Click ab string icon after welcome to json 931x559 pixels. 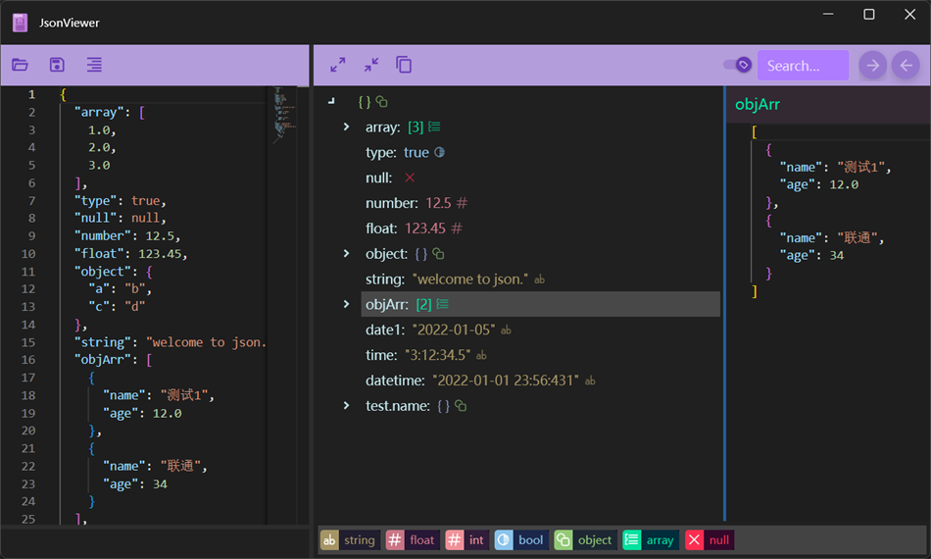[x=539, y=279]
